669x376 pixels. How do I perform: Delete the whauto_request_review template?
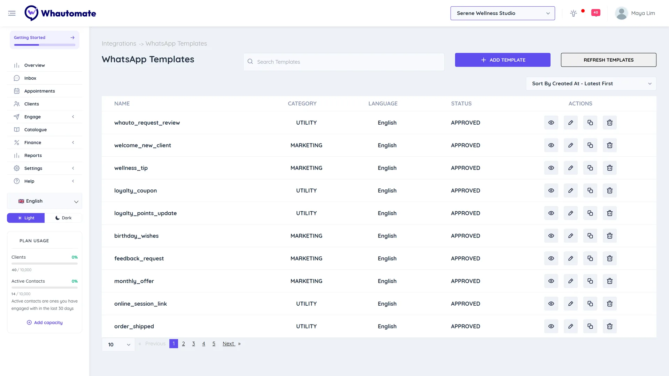click(x=610, y=123)
